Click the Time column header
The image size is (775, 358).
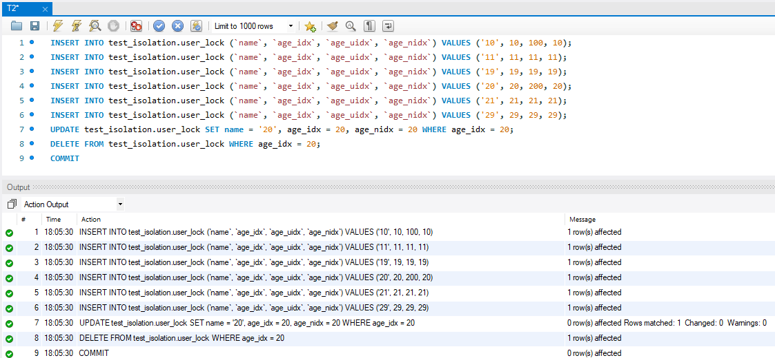(x=53, y=220)
